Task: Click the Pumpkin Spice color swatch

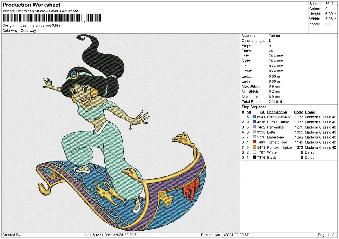Action: pos(254,147)
